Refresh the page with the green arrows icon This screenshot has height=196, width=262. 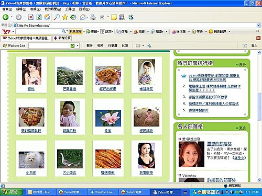(39, 17)
